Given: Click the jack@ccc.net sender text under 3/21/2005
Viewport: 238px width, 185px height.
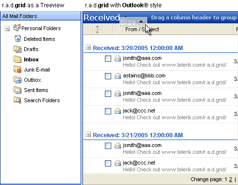Looking at the screenshot, I should [x=139, y=163].
